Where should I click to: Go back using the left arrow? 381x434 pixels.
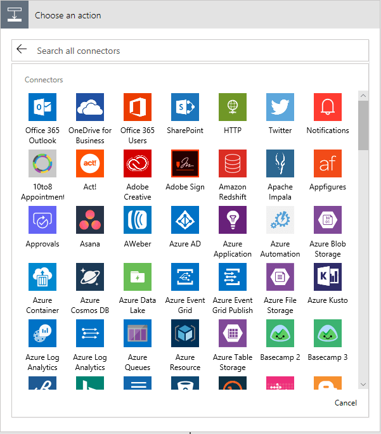click(x=22, y=49)
